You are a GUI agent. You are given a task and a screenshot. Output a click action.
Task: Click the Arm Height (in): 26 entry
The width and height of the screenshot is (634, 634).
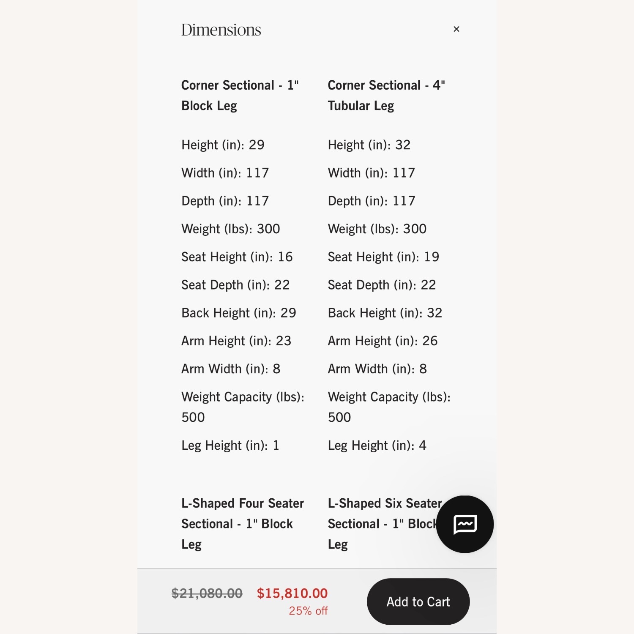(x=383, y=341)
